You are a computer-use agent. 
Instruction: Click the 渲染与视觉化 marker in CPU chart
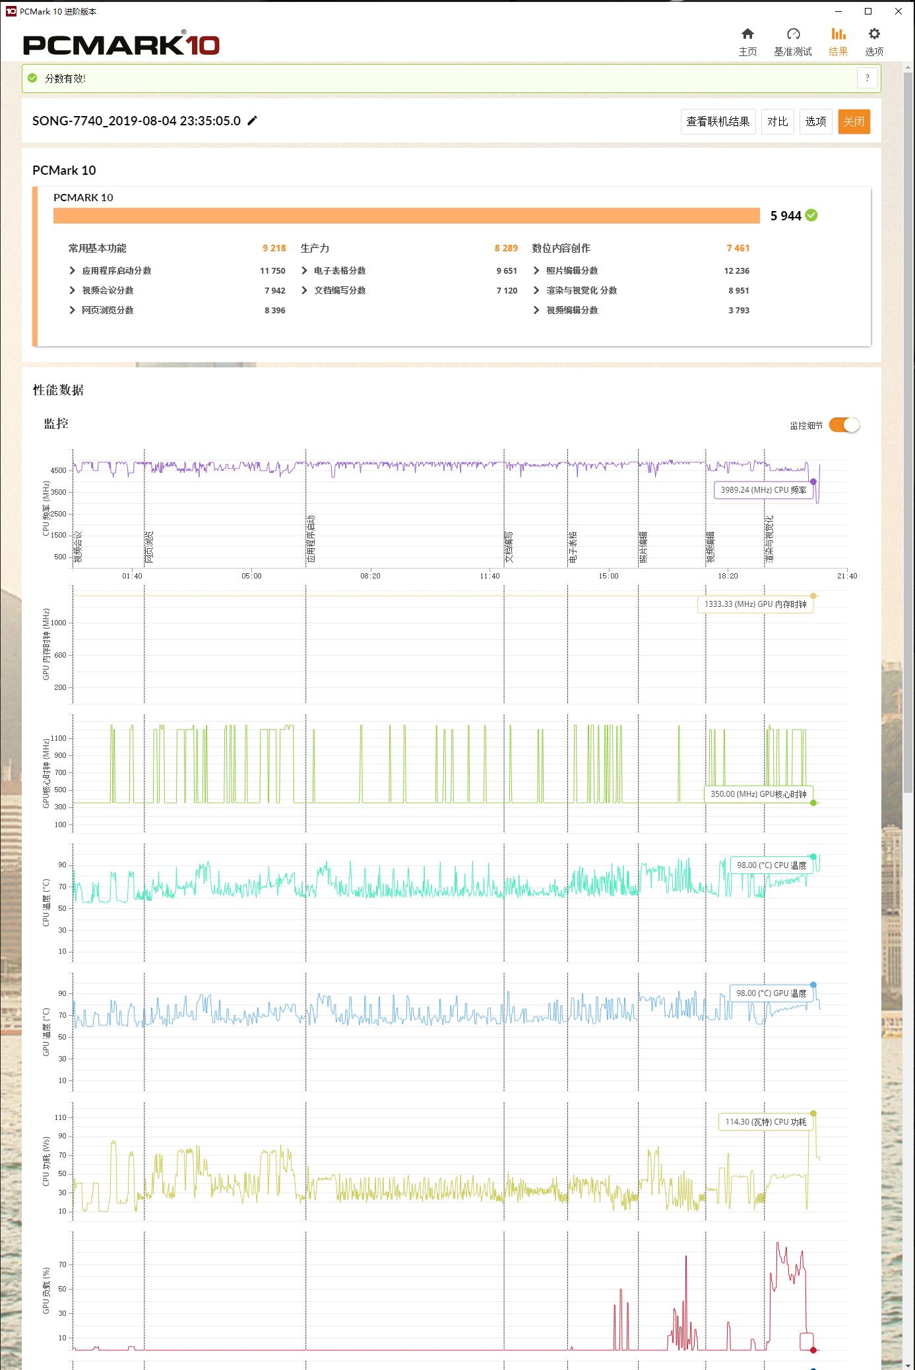(770, 539)
